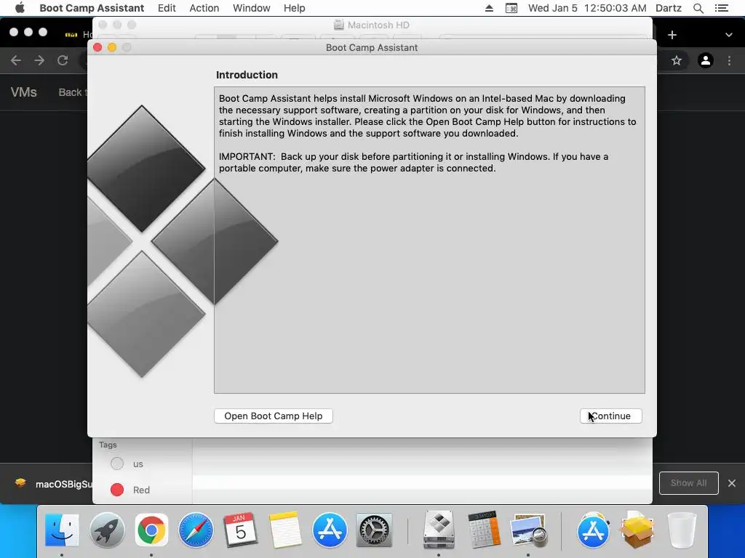The image size is (745, 558).
Task: Open Calculator from the Dock
Action: pyautogui.click(x=483, y=530)
